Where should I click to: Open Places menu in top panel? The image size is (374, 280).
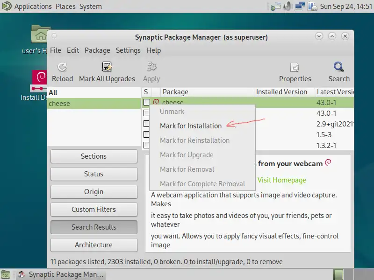pyautogui.click(x=65, y=7)
